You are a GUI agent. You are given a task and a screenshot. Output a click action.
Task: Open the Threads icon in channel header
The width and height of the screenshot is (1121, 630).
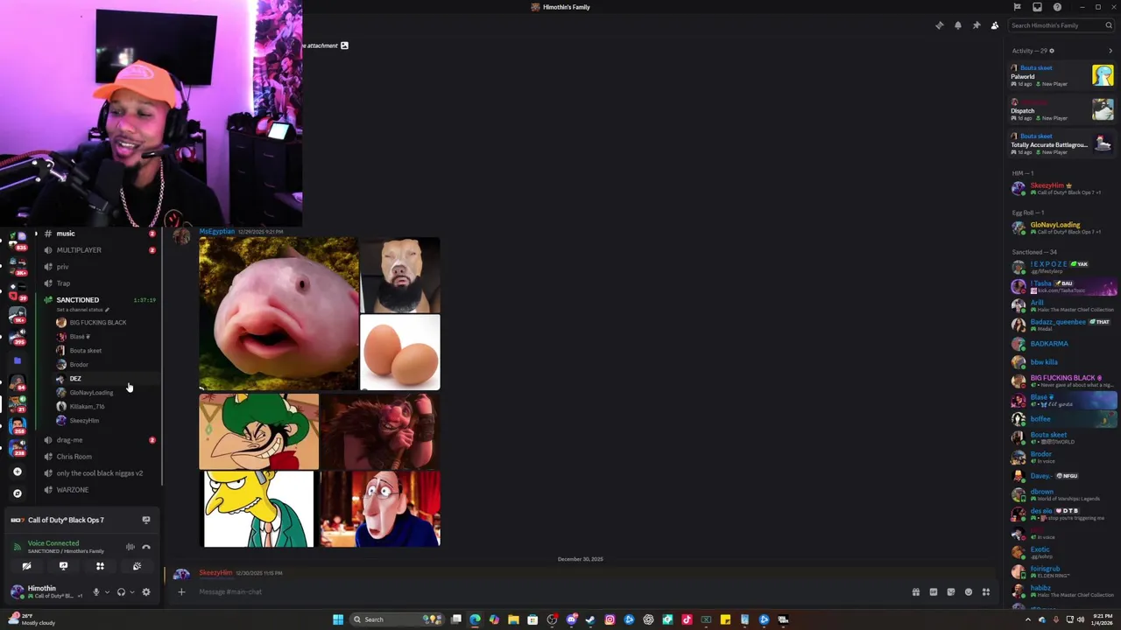pyautogui.click(x=940, y=25)
